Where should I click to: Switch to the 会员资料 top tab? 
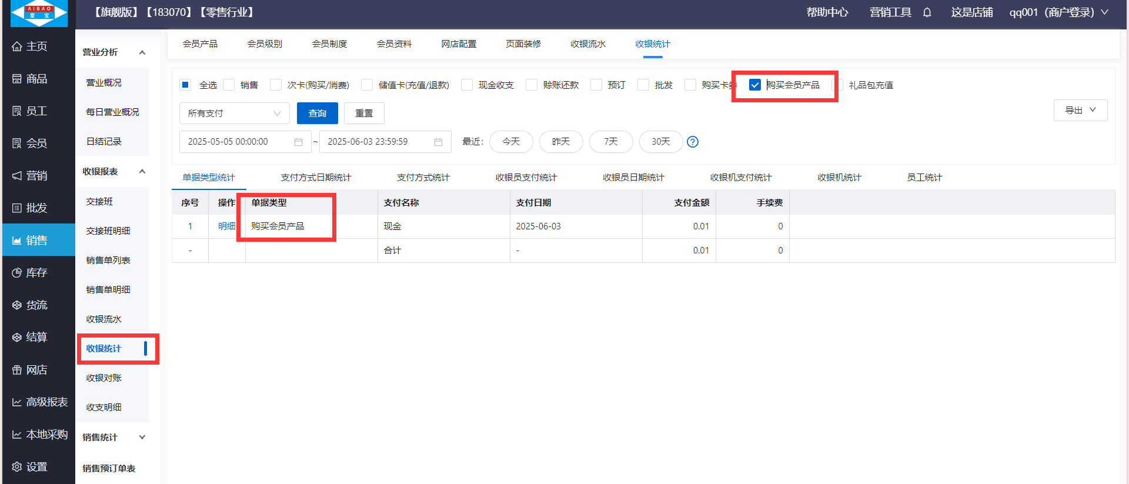(x=394, y=44)
